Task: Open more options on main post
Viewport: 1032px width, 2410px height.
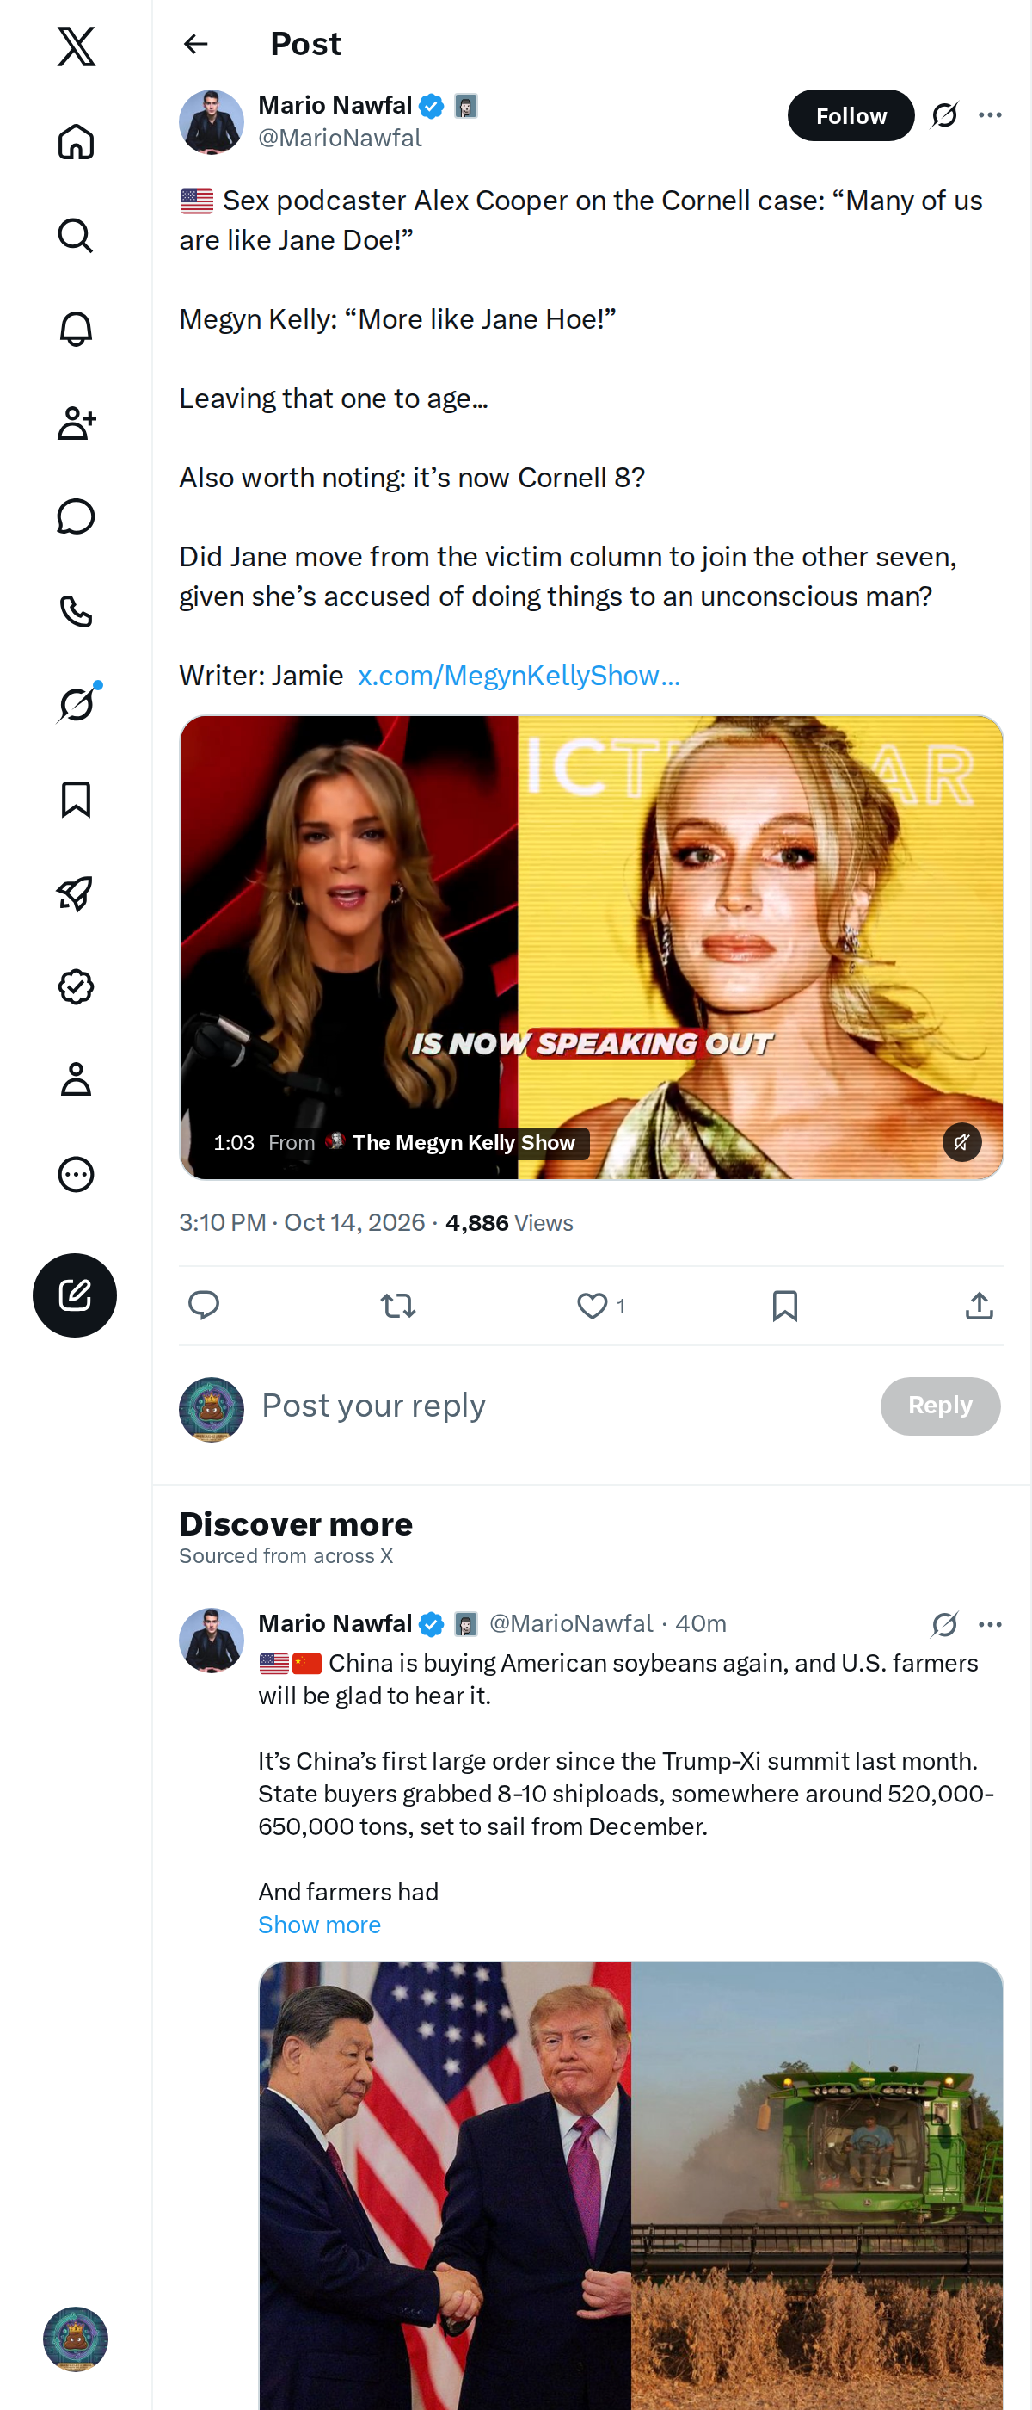Action: tap(990, 115)
